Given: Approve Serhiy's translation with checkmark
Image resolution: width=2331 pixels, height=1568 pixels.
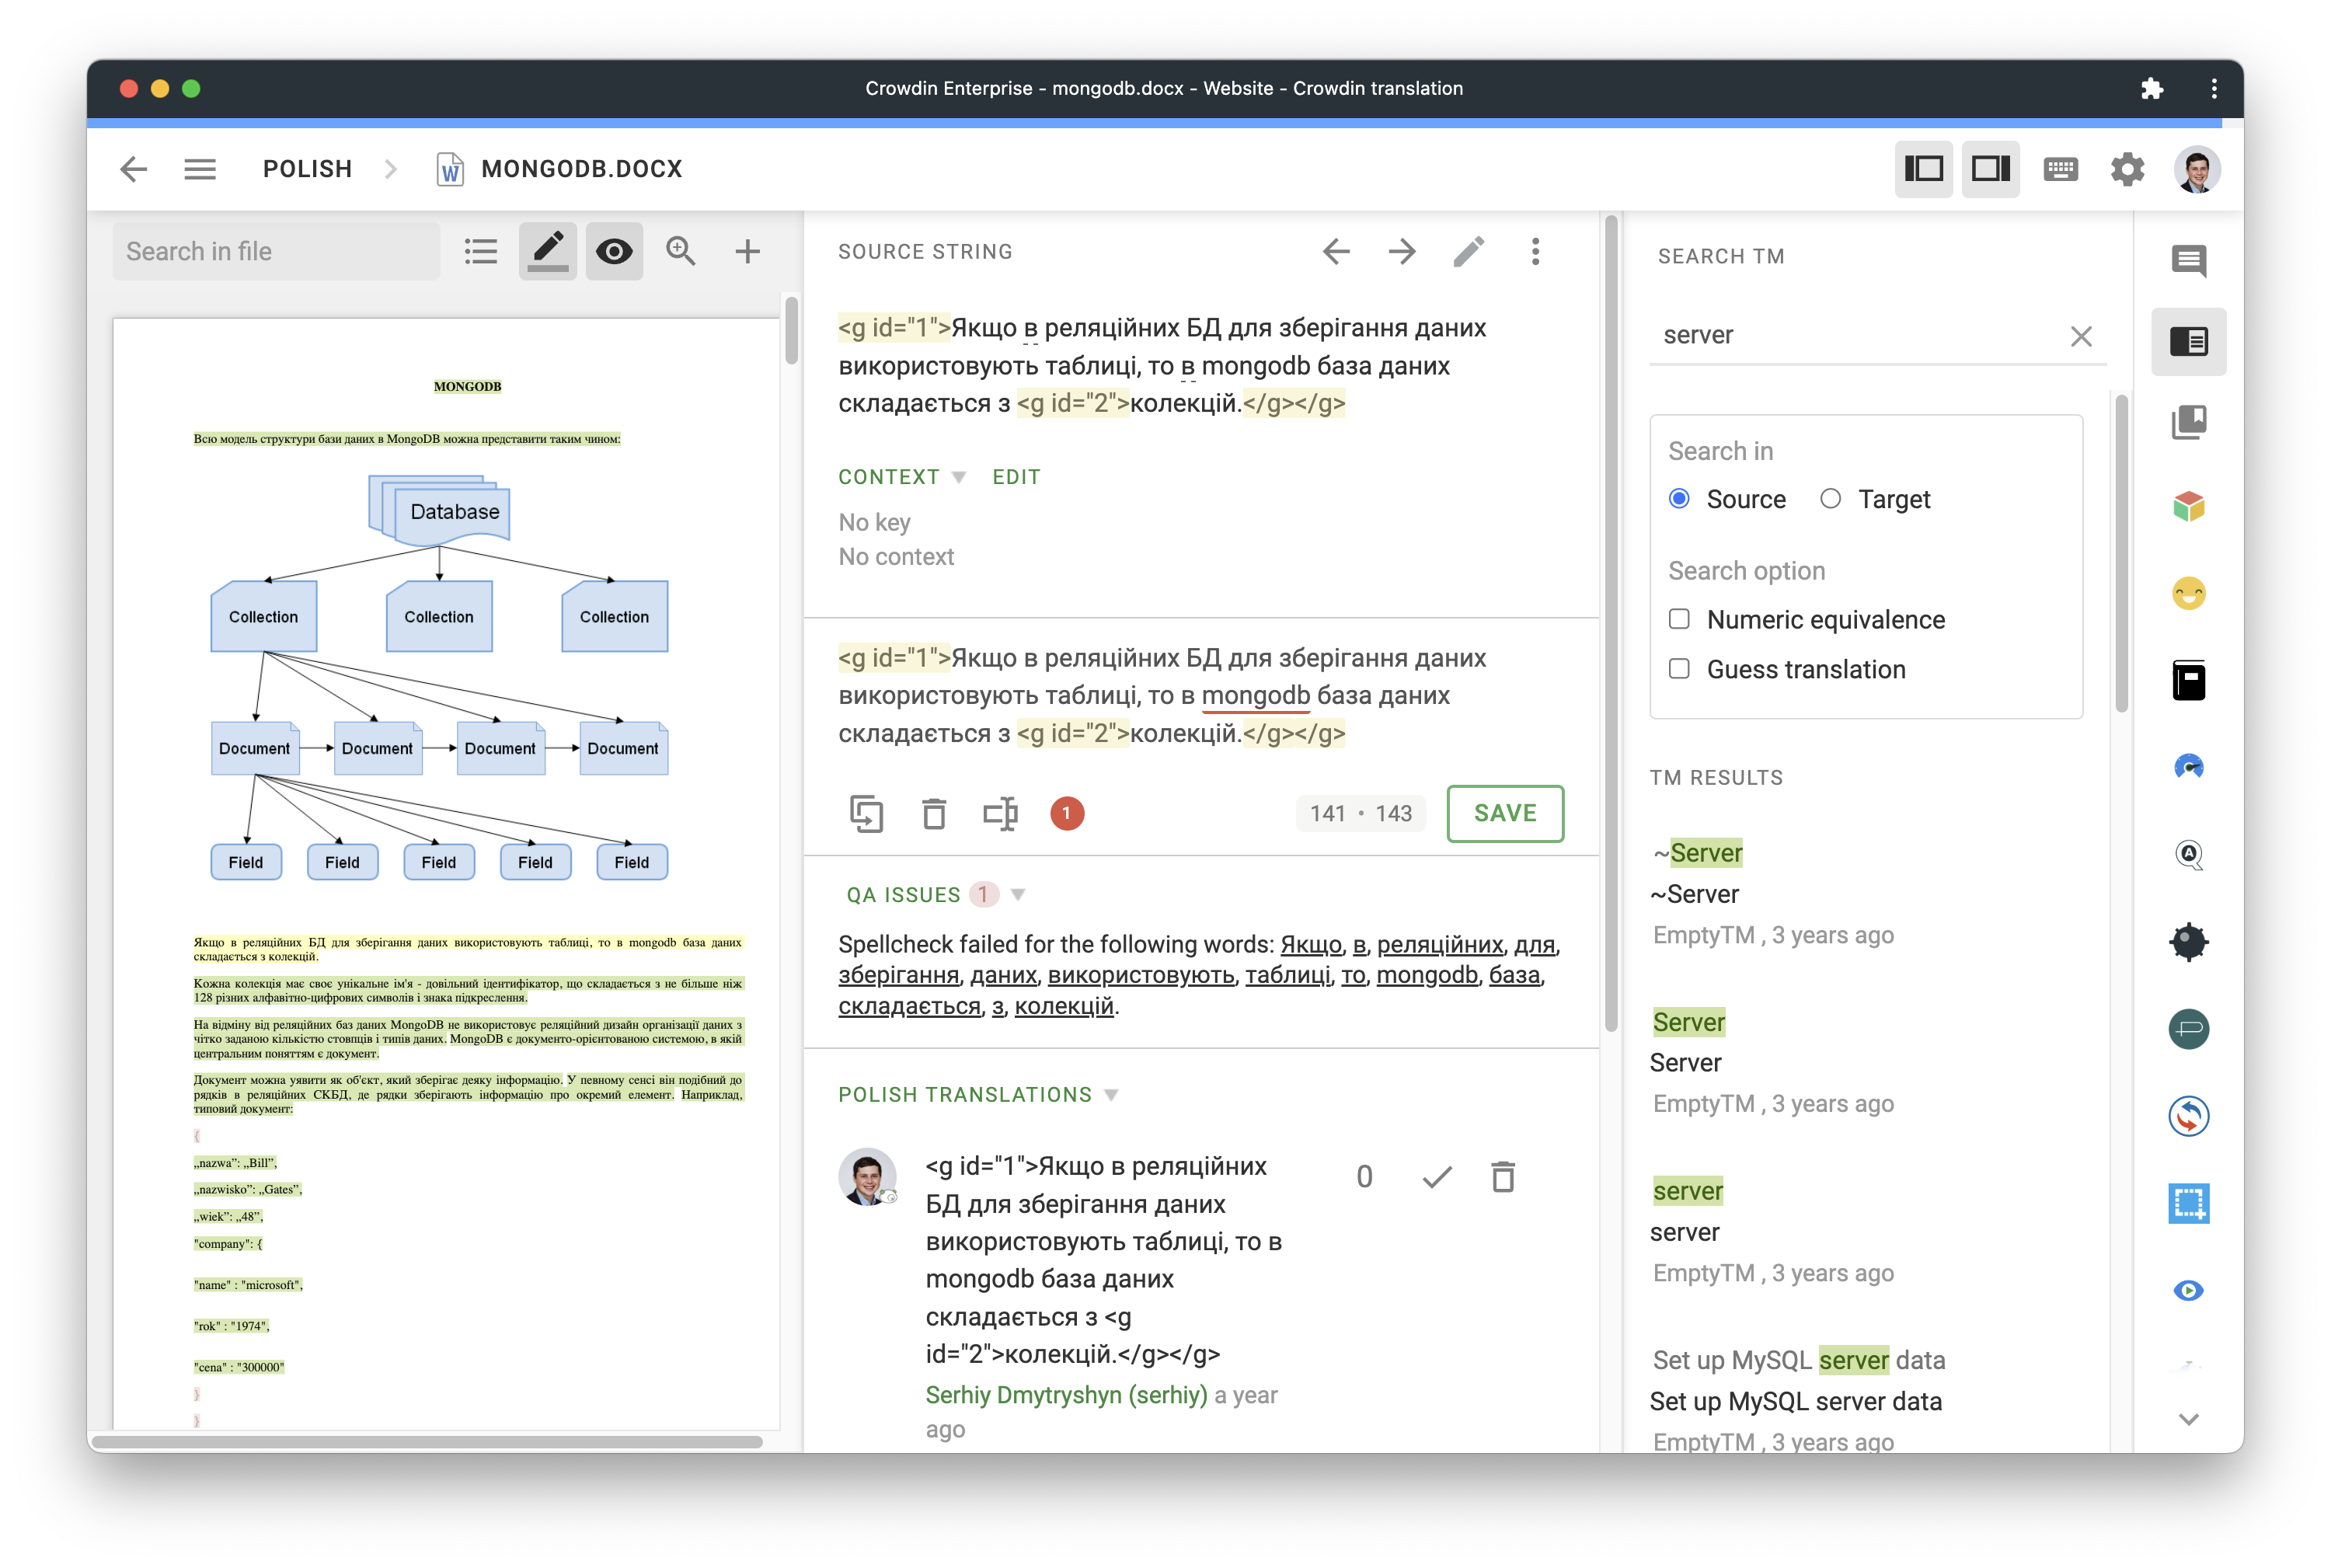Looking at the screenshot, I should click(x=1436, y=1177).
